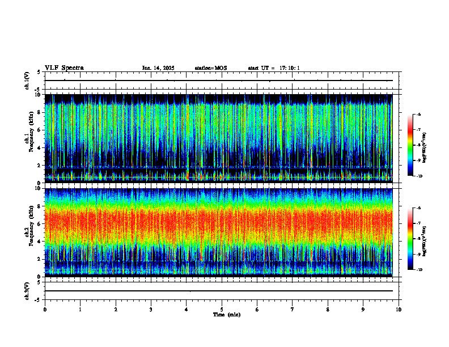
Task: Click the ch.2 spectrogram colorbar
Action: pos(410,239)
